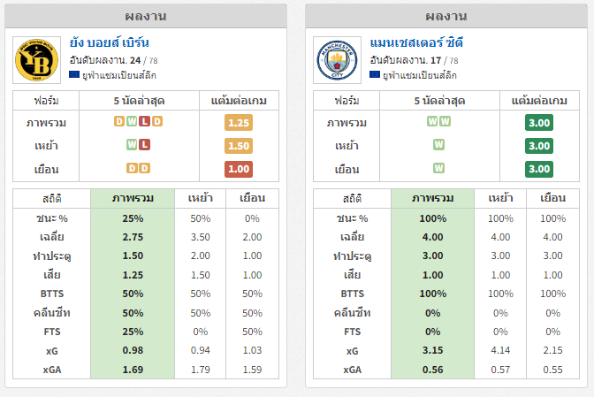Open the ยัง บอยส์ เบิร์น team link

tap(109, 42)
